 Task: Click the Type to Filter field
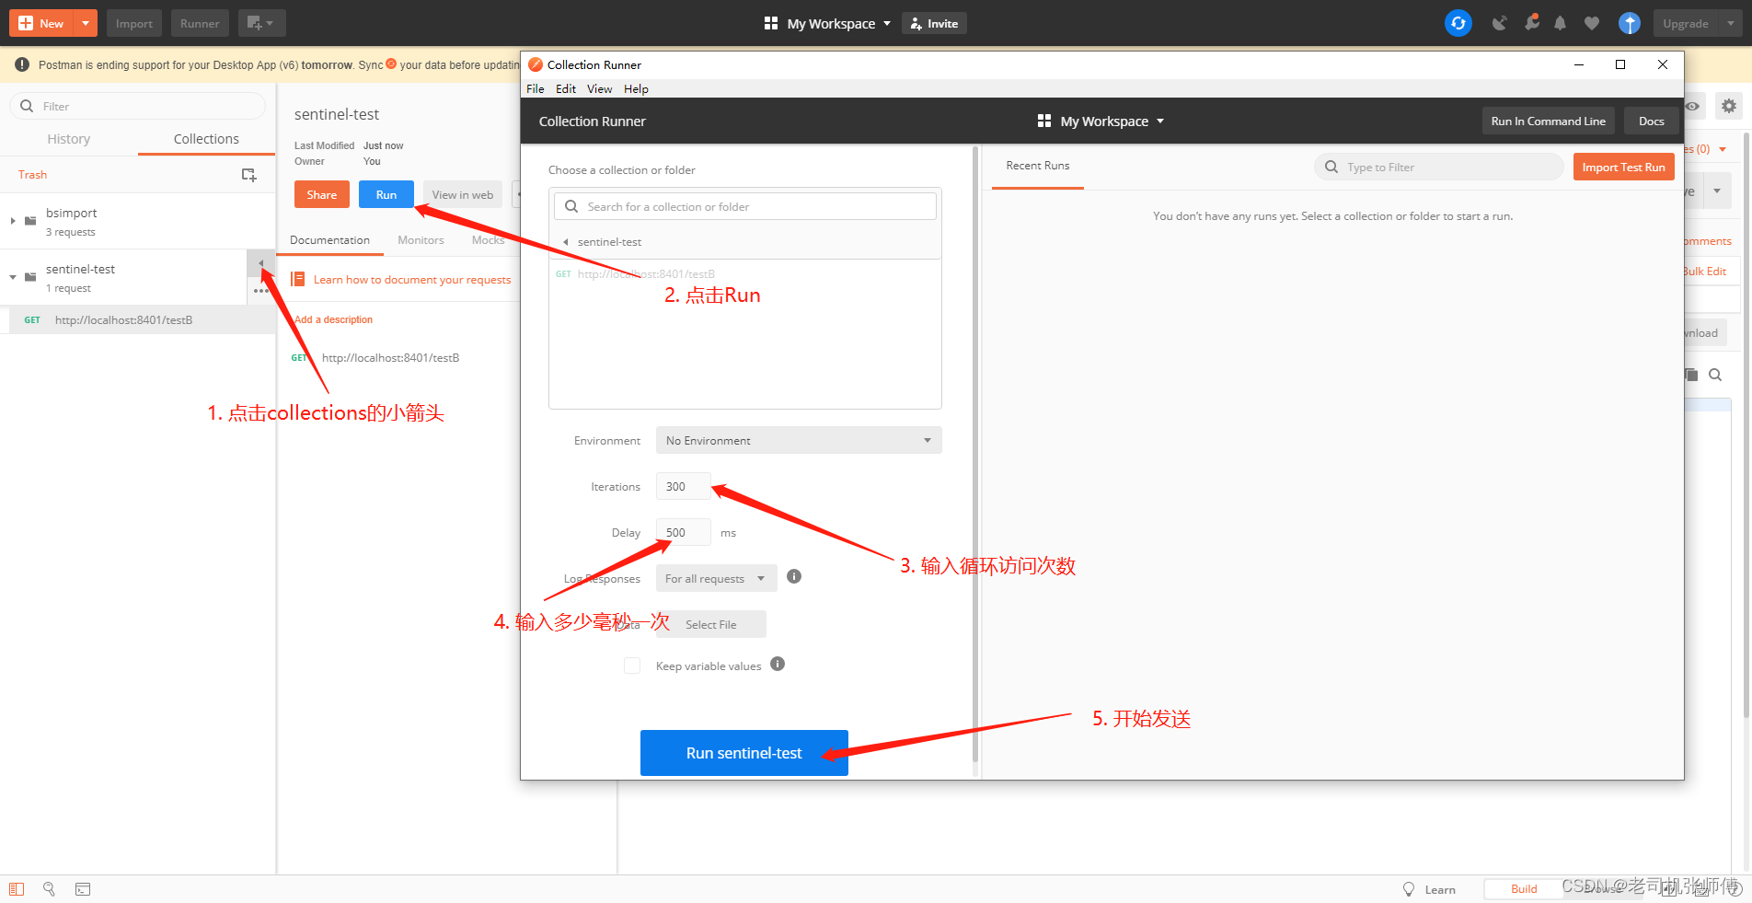[x=1438, y=167]
